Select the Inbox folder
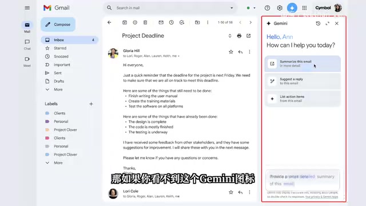The width and height of the screenshot is (366, 206). coord(70,40)
